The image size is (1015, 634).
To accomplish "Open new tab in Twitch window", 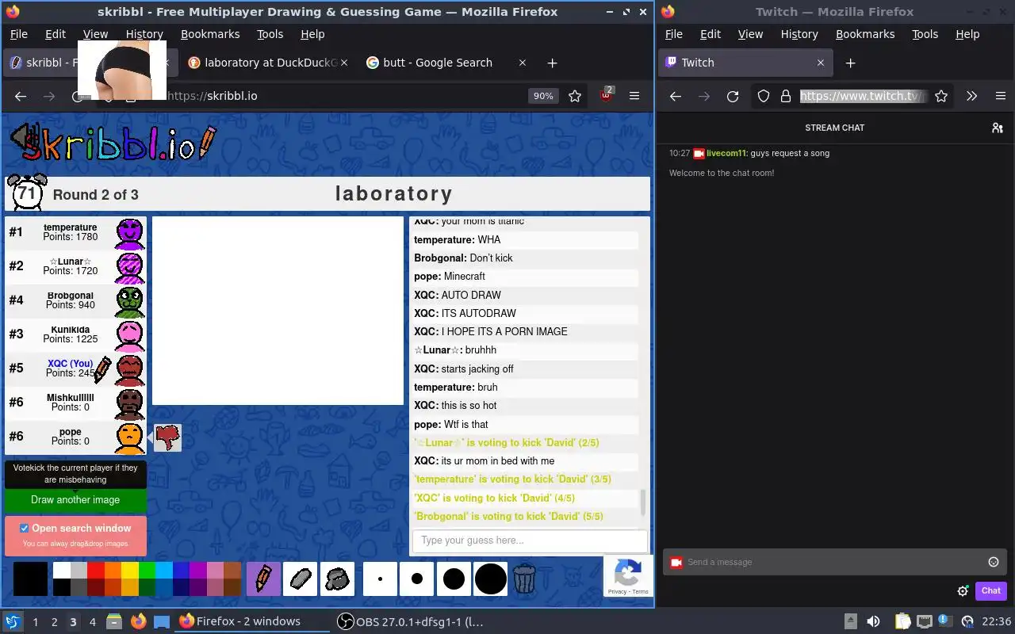I will pos(850,63).
